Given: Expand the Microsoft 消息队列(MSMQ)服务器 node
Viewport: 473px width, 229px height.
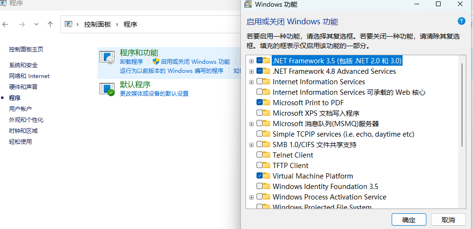Looking at the screenshot, I should click(251, 124).
